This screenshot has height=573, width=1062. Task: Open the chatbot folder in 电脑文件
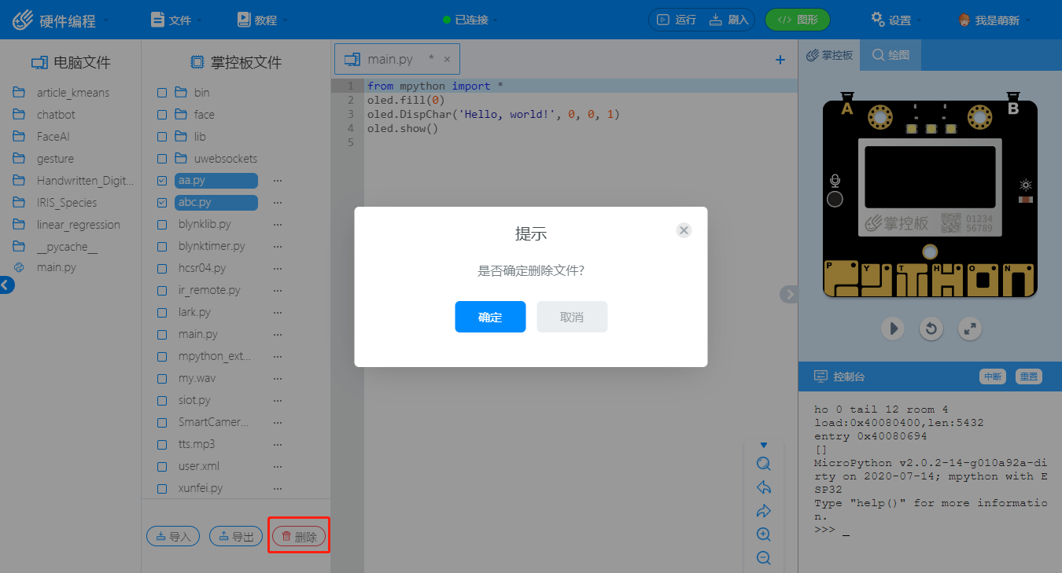tap(55, 115)
